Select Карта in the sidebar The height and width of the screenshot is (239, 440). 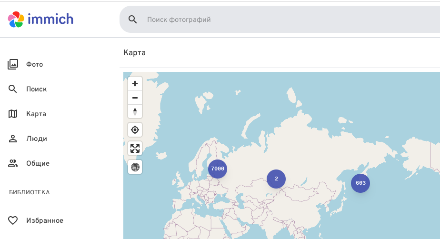pyautogui.click(x=36, y=114)
